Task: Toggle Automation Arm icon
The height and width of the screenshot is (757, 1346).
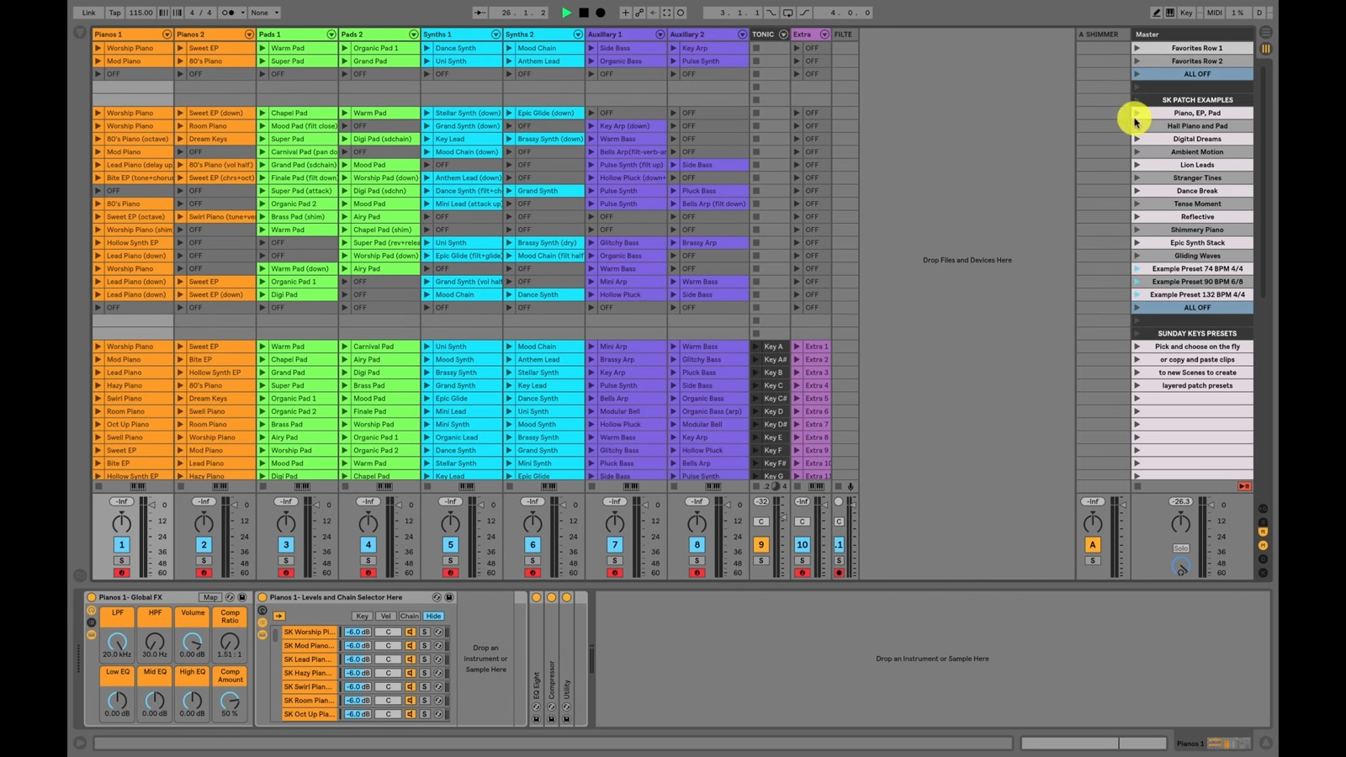Action: pos(639,13)
